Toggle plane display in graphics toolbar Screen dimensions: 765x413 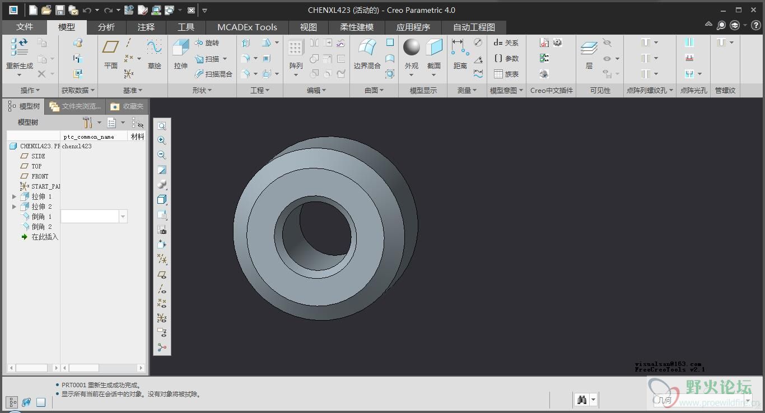click(162, 274)
